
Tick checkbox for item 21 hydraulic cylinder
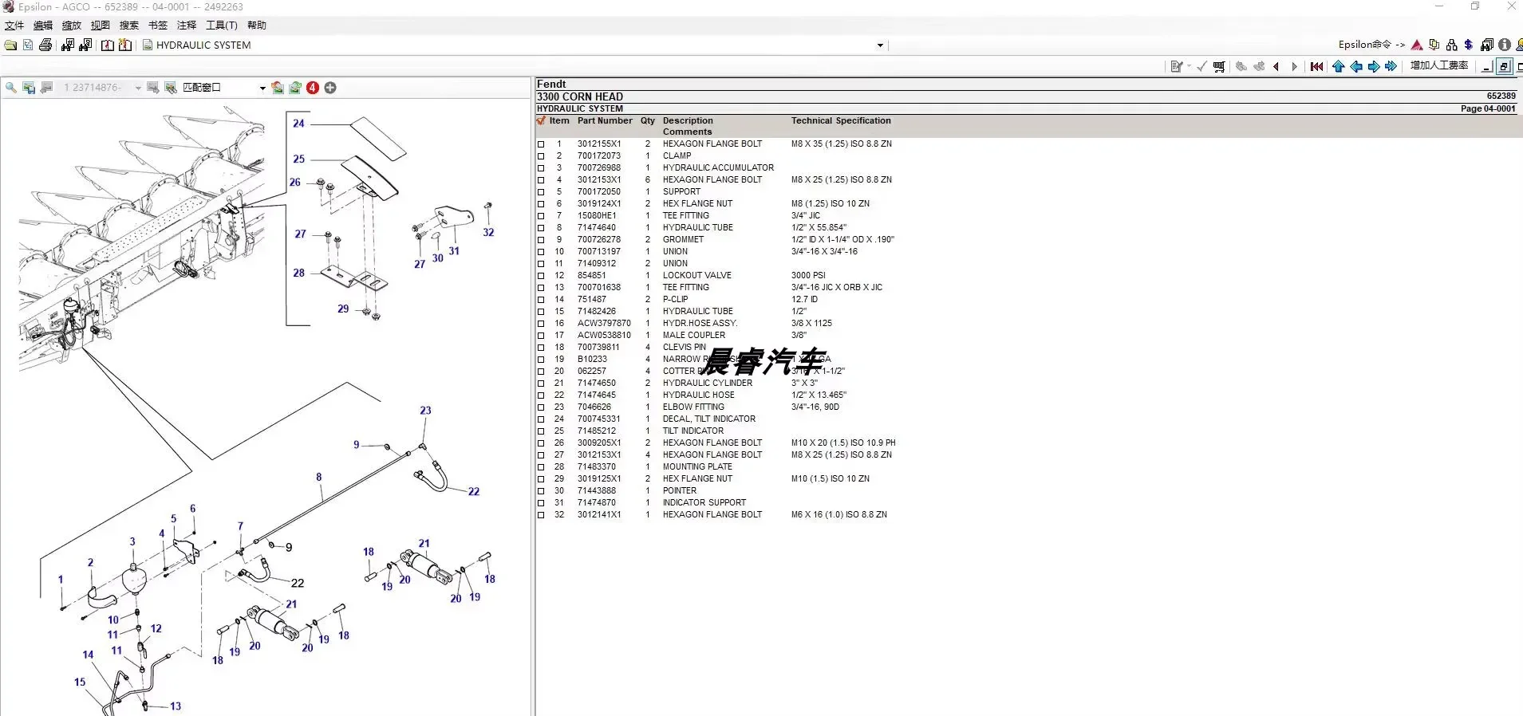coord(541,384)
